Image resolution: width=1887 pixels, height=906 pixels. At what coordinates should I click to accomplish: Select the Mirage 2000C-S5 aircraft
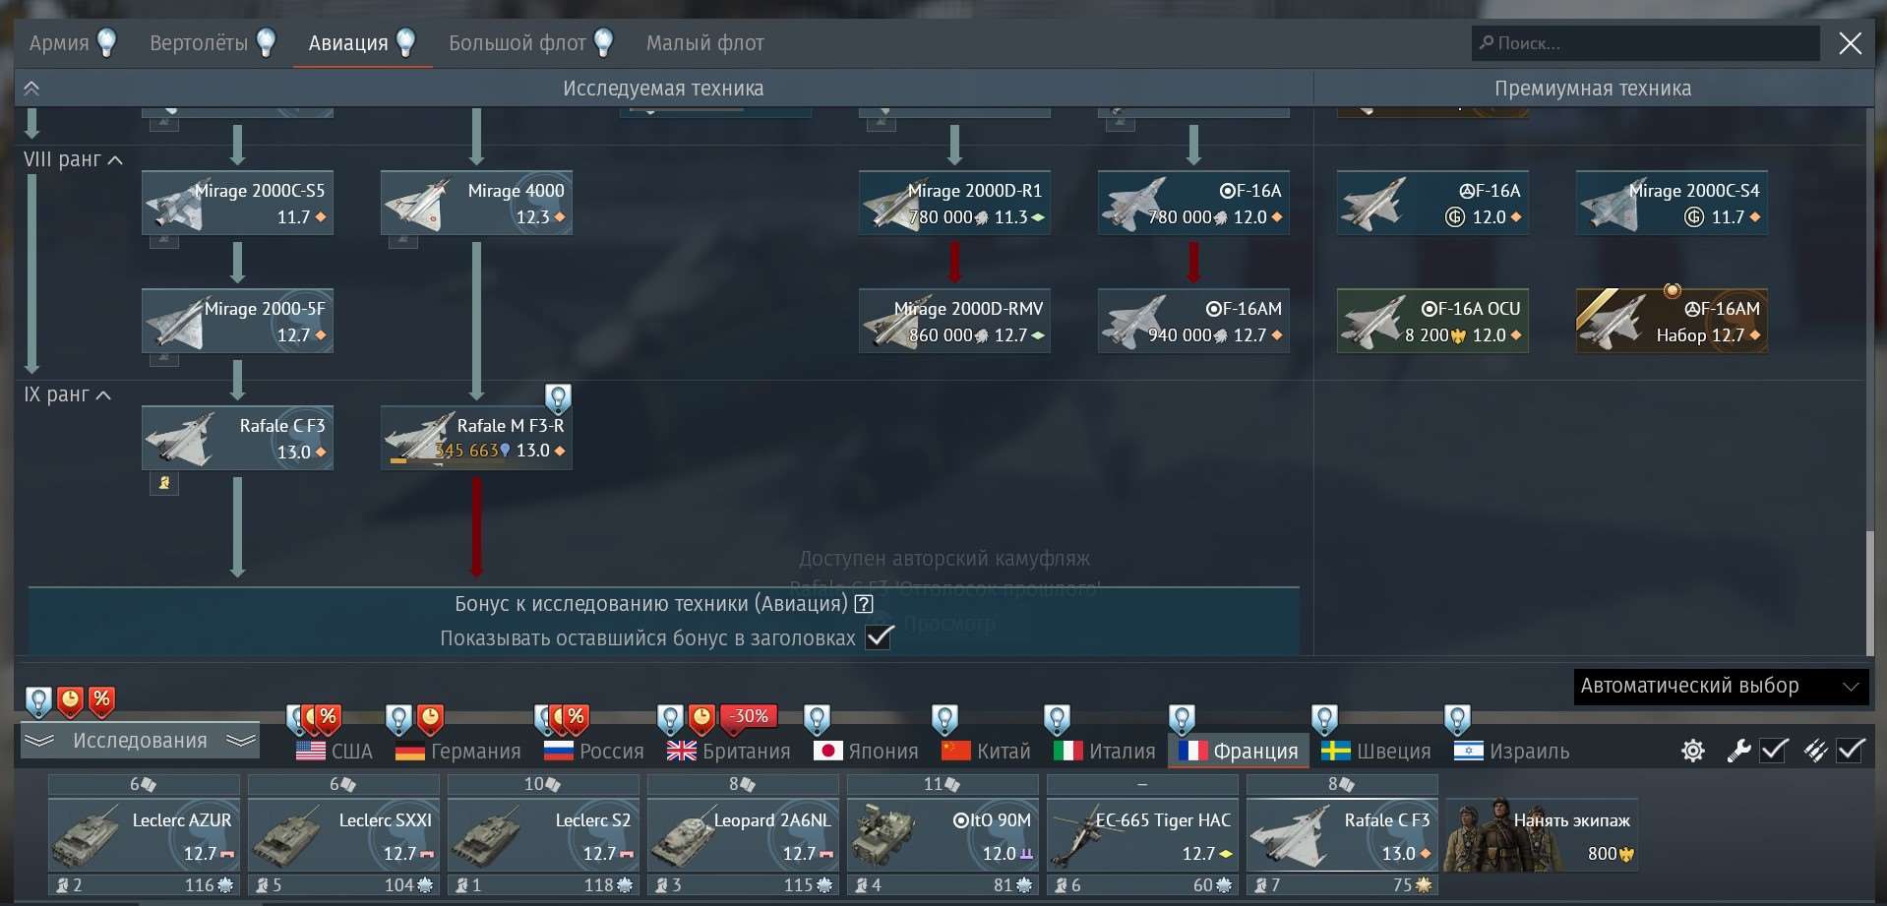(x=237, y=204)
